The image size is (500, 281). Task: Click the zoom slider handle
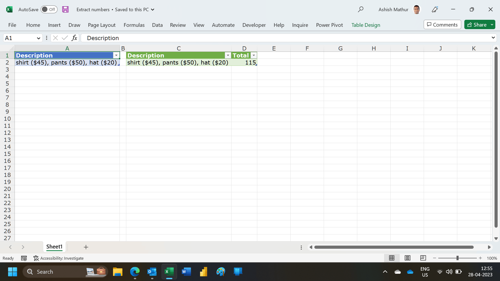[x=457, y=258]
